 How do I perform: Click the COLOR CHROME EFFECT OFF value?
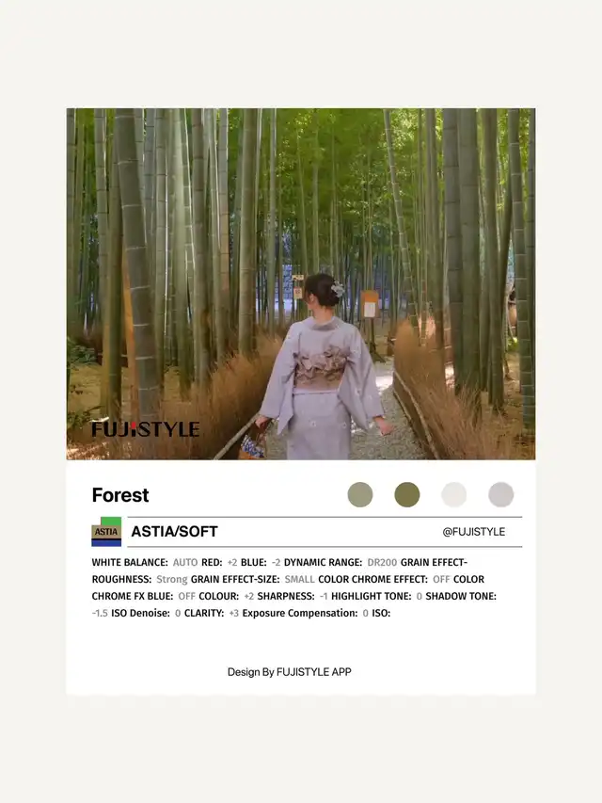tap(441, 579)
